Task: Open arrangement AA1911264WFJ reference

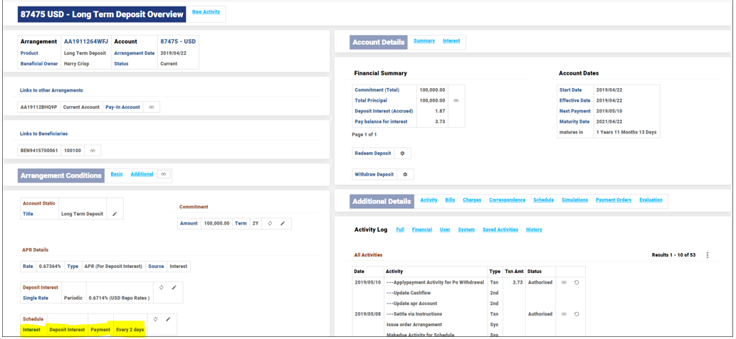Action: tap(85, 42)
